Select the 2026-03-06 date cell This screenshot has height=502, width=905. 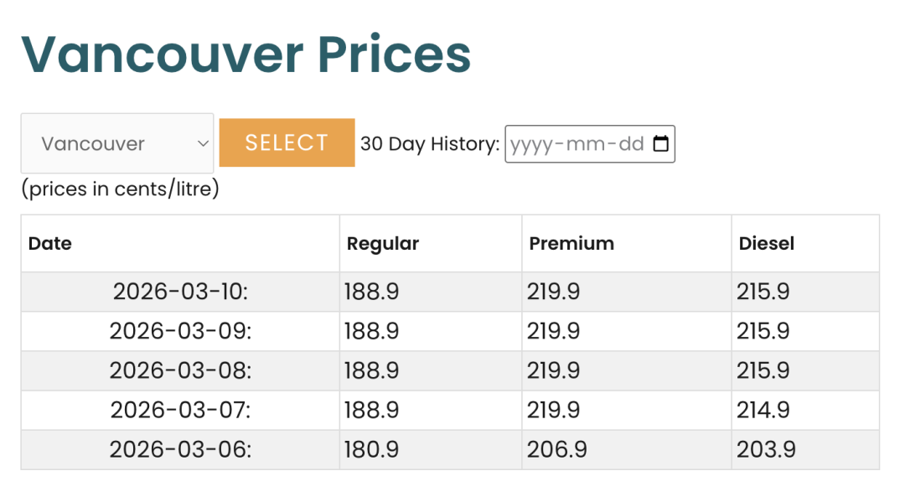coord(181,450)
